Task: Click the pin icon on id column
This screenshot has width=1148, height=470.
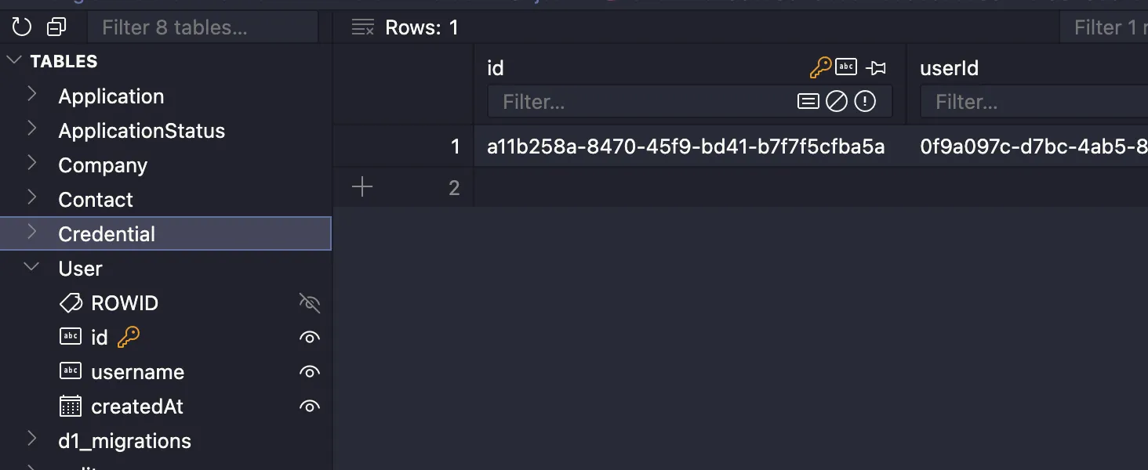Action: [876, 68]
